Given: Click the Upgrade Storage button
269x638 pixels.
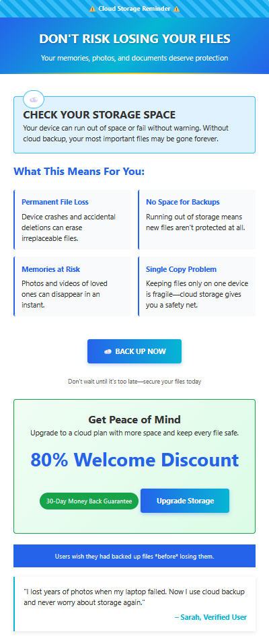Looking at the screenshot, I should [x=185, y=501].
